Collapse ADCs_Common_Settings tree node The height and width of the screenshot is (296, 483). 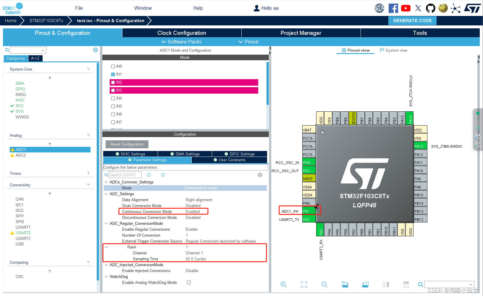106,182
